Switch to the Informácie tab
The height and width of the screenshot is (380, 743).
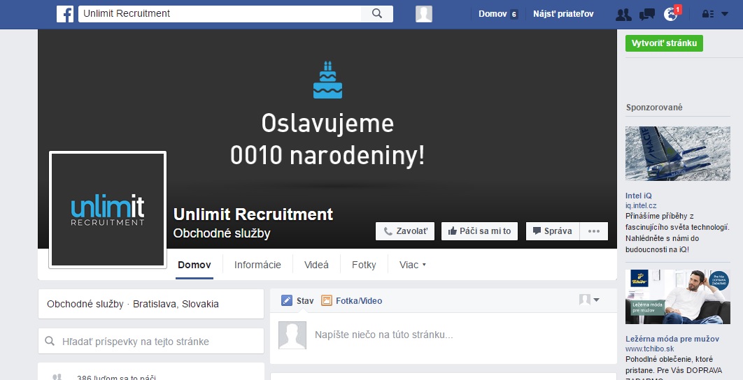pyautogui.click(x=257, y=265)
